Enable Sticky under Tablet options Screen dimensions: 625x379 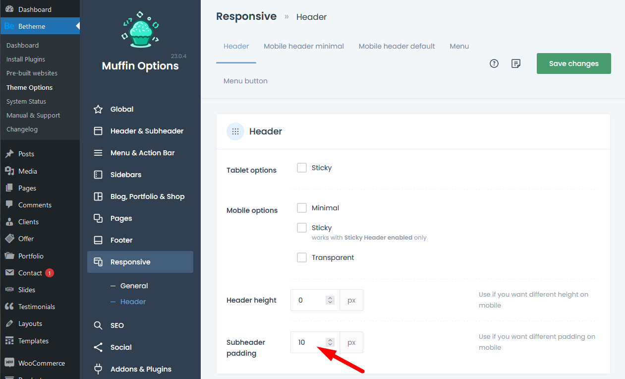point(302,168)
